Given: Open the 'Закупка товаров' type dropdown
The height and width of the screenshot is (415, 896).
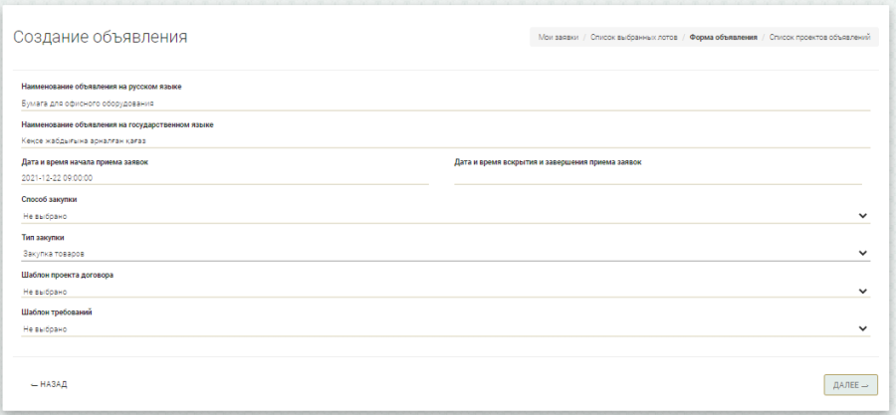Looking at the screenshot, I should tap(438, 254).
